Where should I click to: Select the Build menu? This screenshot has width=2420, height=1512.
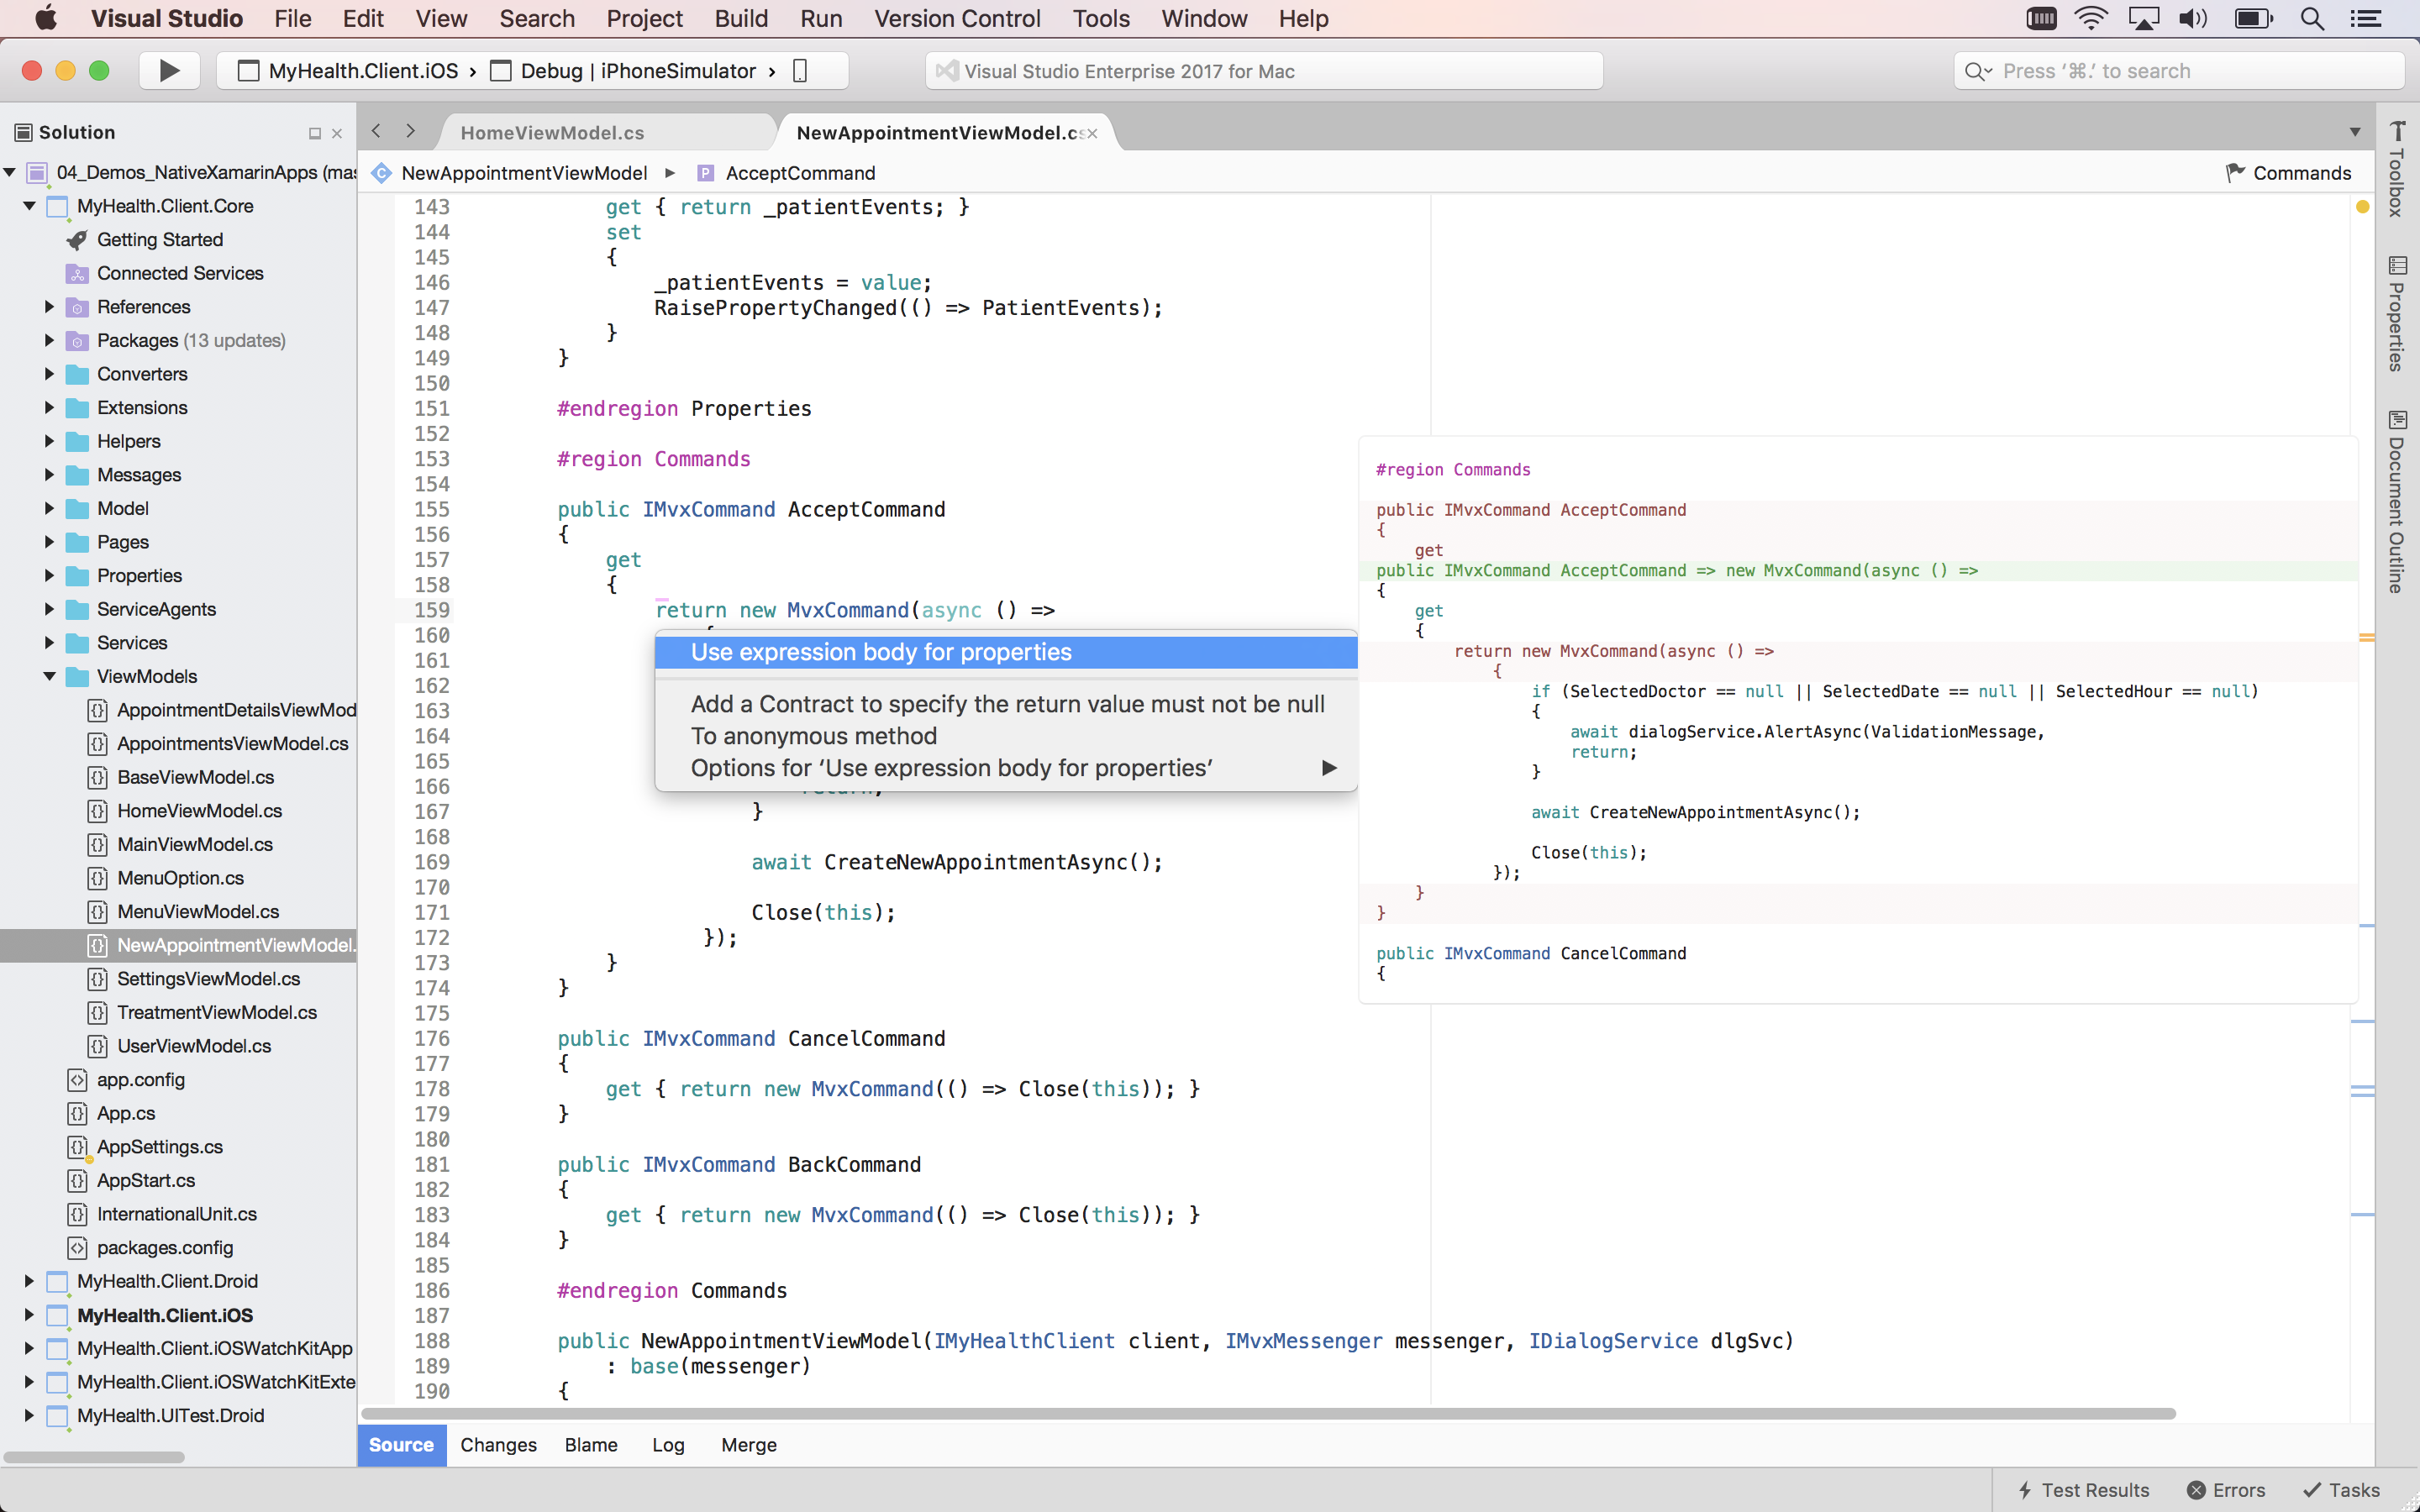pos(740,19)
